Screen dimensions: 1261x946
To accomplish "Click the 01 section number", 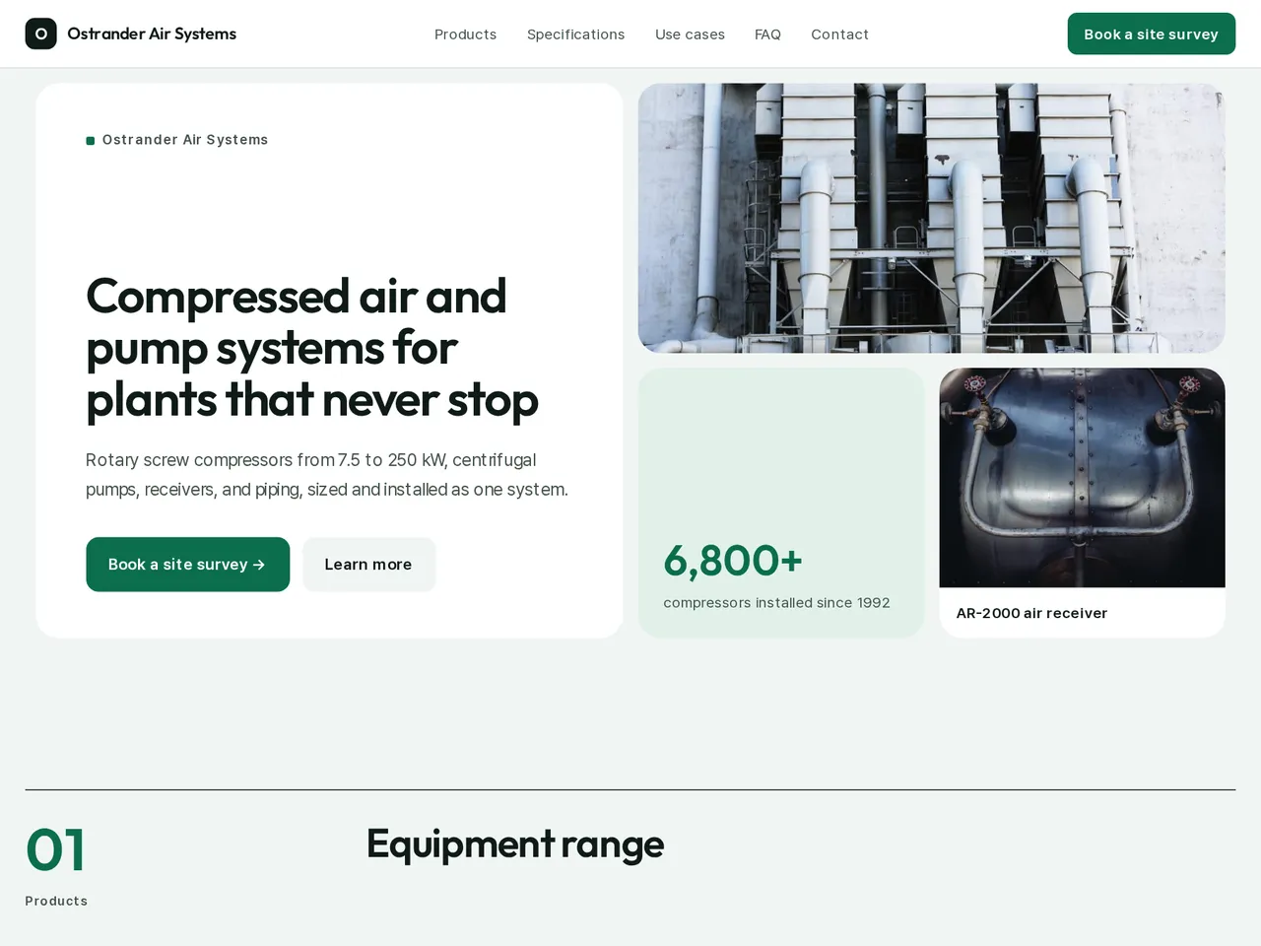I will [x=55, y=849].
